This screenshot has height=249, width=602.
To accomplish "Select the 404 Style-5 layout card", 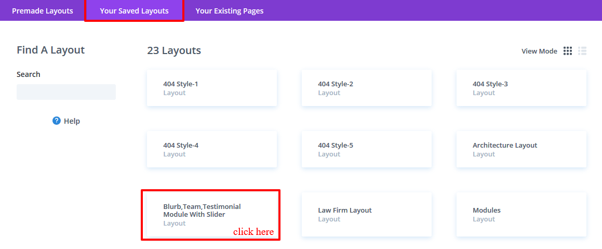I will [x=367, y=150].
